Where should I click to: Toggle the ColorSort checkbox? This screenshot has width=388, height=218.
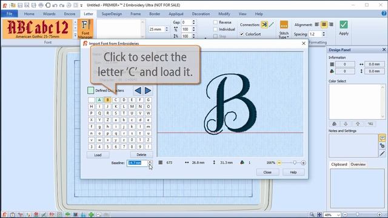(241, 34)
